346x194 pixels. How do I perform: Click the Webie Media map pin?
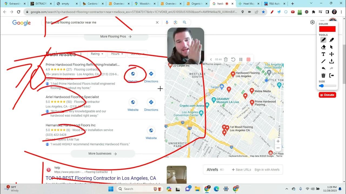pos(252,91)
